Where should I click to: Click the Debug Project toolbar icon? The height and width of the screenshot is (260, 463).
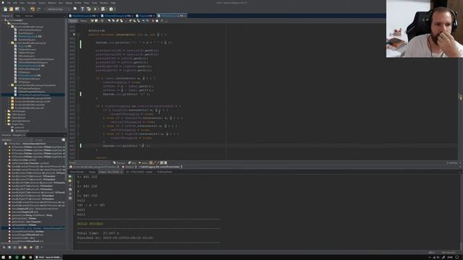(103, 9)
